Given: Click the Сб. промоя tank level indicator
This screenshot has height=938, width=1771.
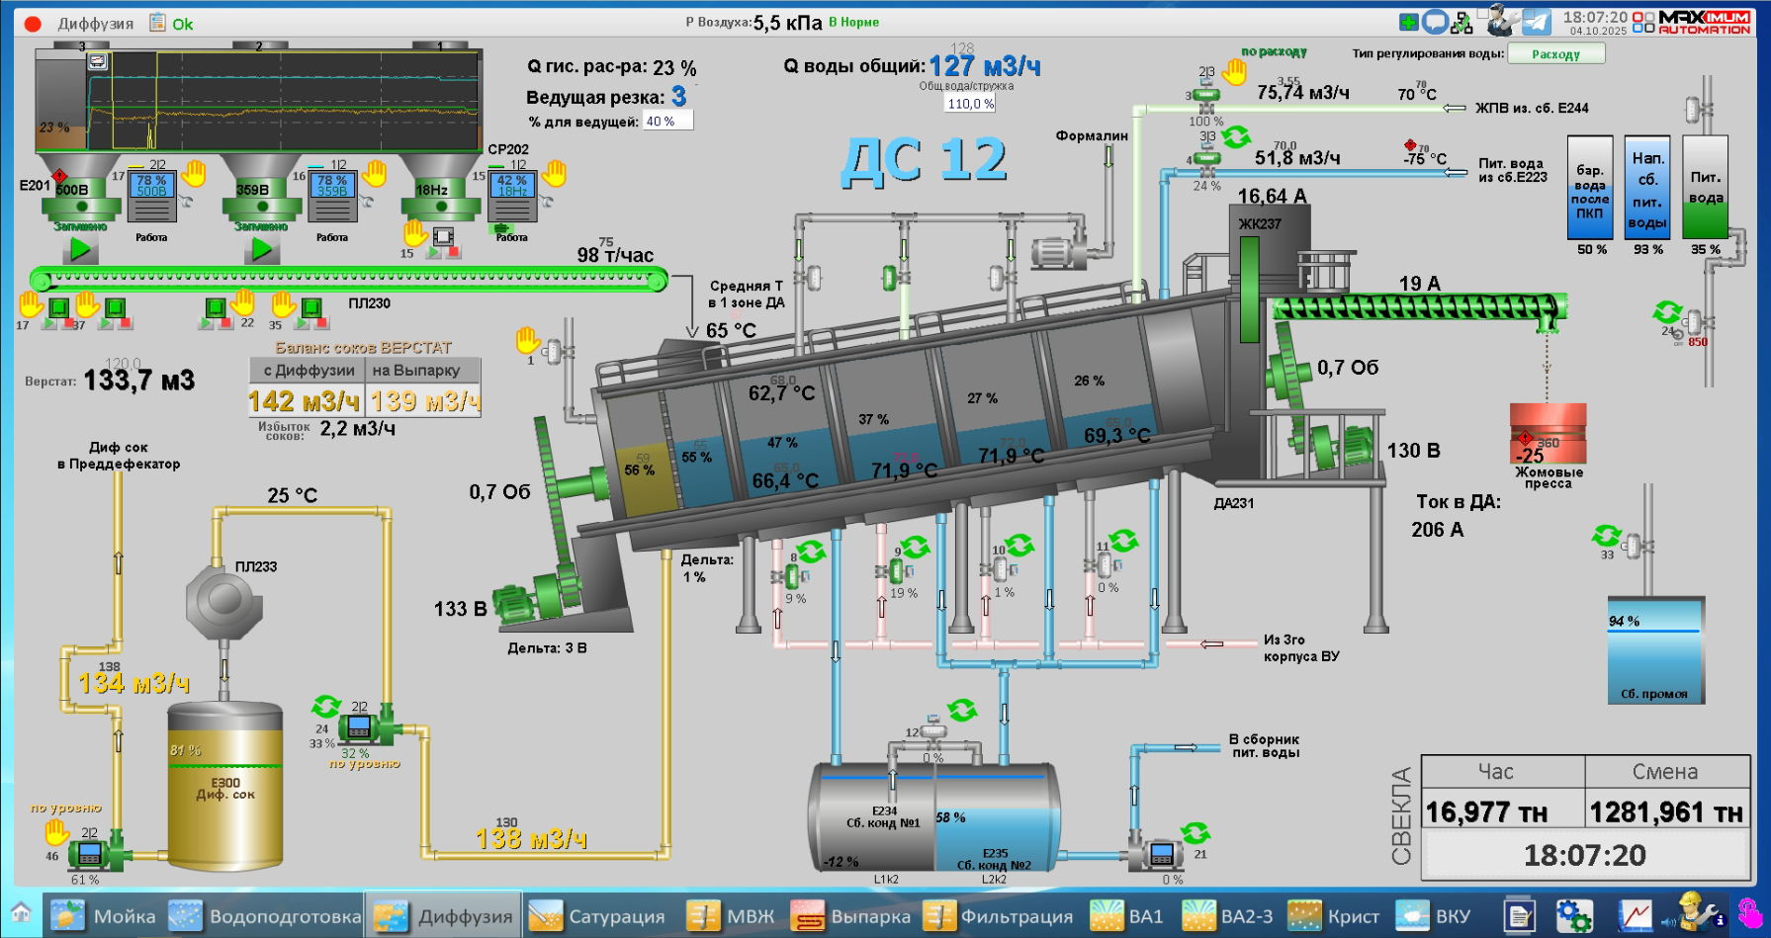Looking at the screenshot, I should tap(1654, 652).
